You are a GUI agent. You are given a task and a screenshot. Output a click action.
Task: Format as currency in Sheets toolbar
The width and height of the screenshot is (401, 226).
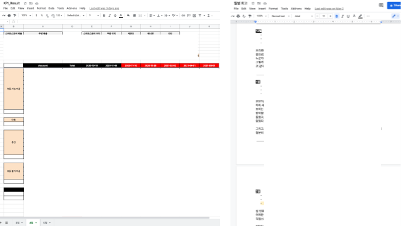tap(36, 15)
